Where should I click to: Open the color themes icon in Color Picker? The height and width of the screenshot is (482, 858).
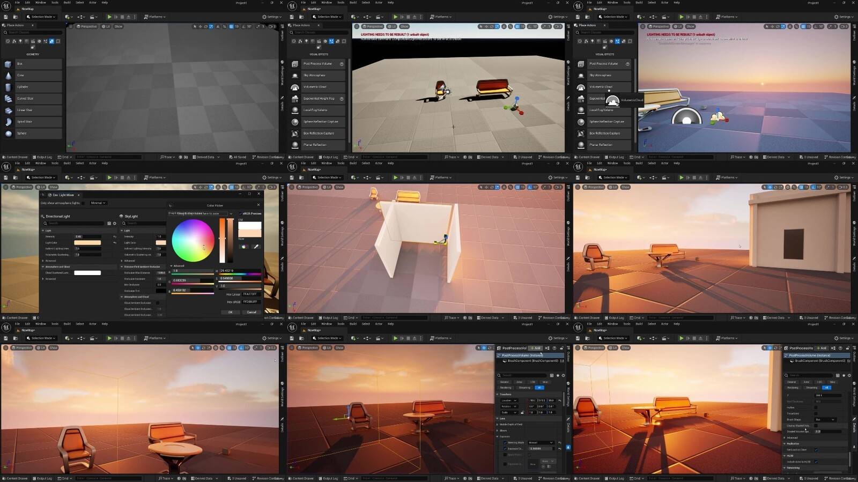coord(244,247)
